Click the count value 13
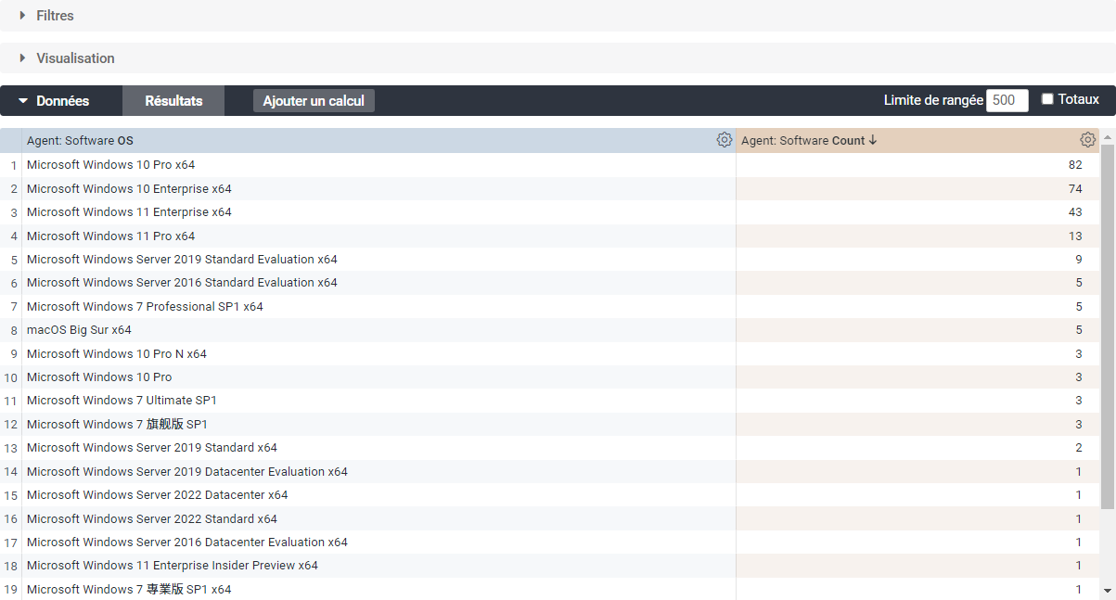This screenshot has width=1116, height=600. tap(1075, 236)
